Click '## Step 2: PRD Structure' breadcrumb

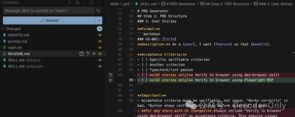click(226, 4)
